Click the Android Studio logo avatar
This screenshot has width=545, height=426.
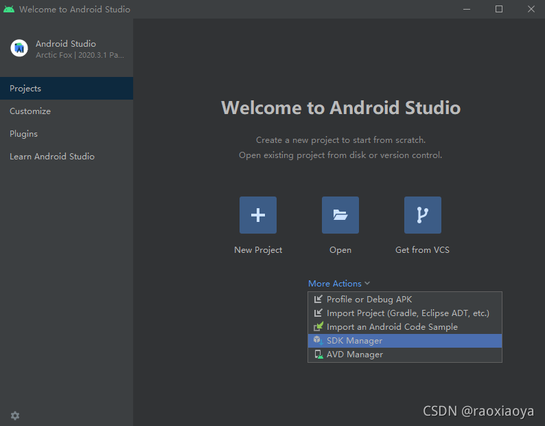coord(19,48)
